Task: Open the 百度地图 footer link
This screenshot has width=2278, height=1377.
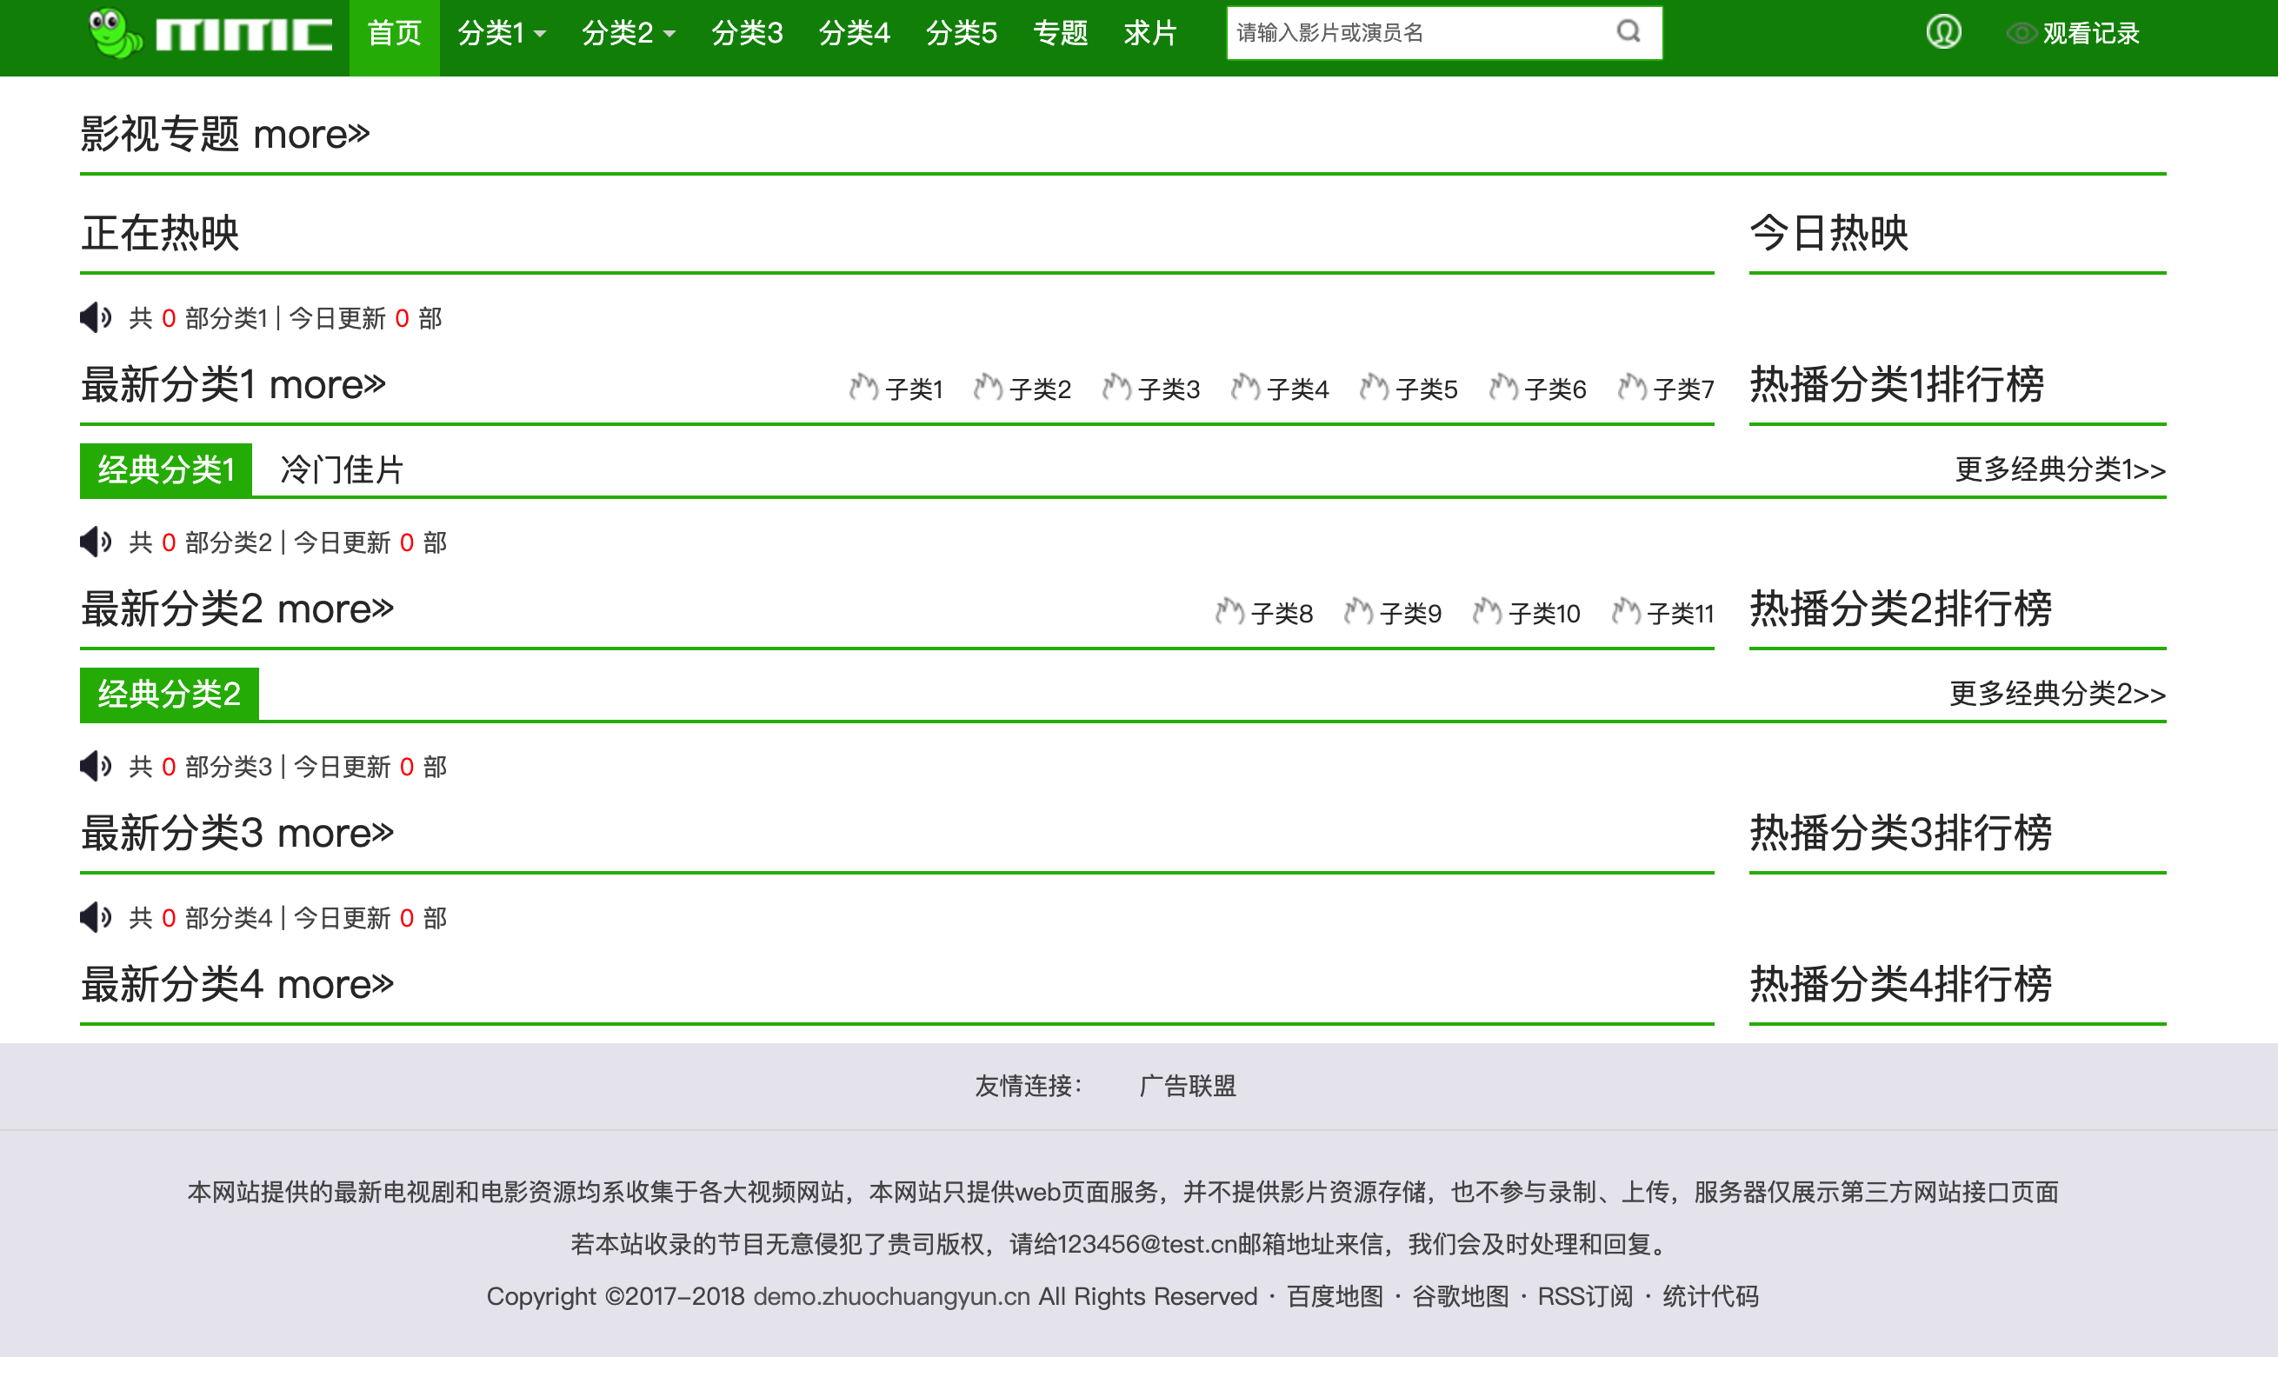Action: tap(1335, 1297)
